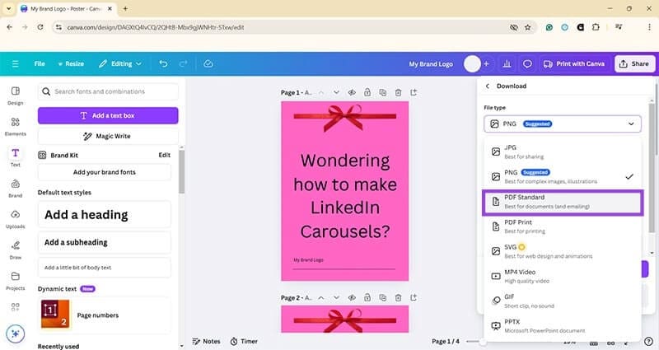Insert Add a subheading text style
659x350 pixels.
[105, 242]
